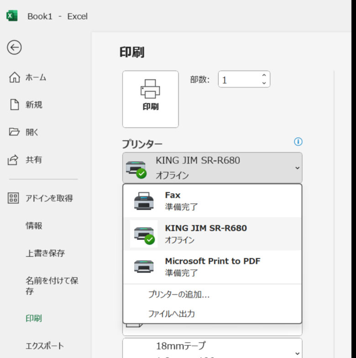Open エクスポート in sidebar

click(45, 346)
